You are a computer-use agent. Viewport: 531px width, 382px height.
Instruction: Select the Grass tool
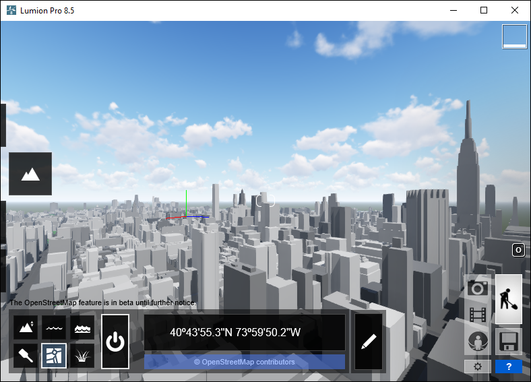(82, 356)
